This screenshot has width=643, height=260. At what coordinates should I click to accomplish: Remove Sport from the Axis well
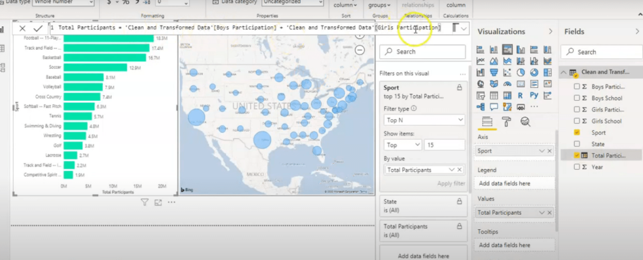point(549,152)
